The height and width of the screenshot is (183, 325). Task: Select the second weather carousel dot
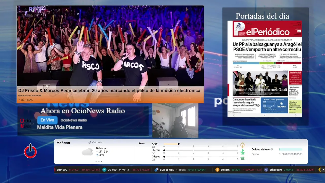click(99, 161)
